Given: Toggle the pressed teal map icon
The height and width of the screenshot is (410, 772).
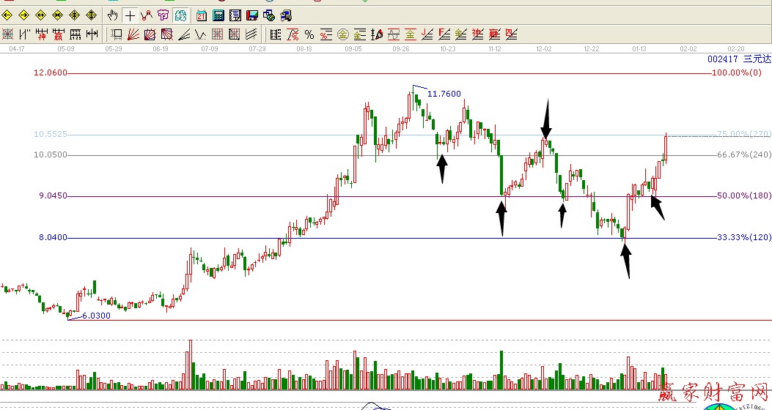Looking at the screenshot, I should point(180,15).
